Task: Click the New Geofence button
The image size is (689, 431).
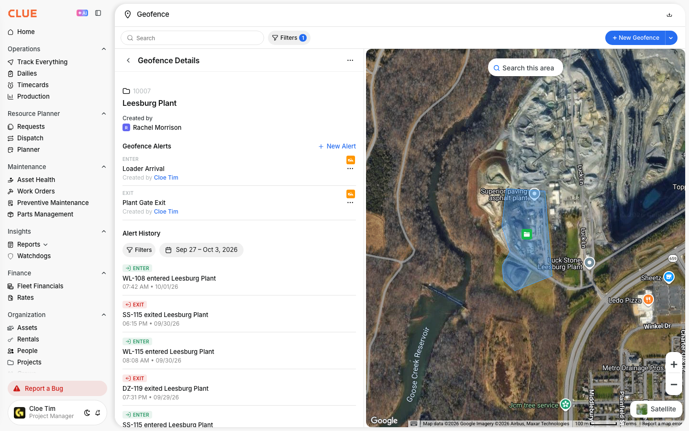Action: [x=635, y=38]
